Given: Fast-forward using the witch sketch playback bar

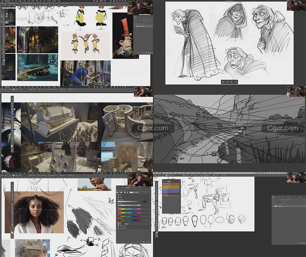Looking at the screenshot, I should pos(232,82).
